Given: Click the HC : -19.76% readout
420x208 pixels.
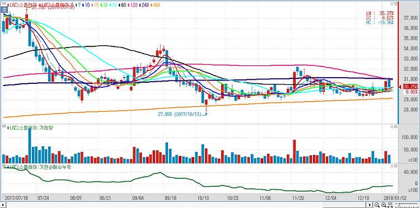Looking at the screenshot, I should coord(380,22).
